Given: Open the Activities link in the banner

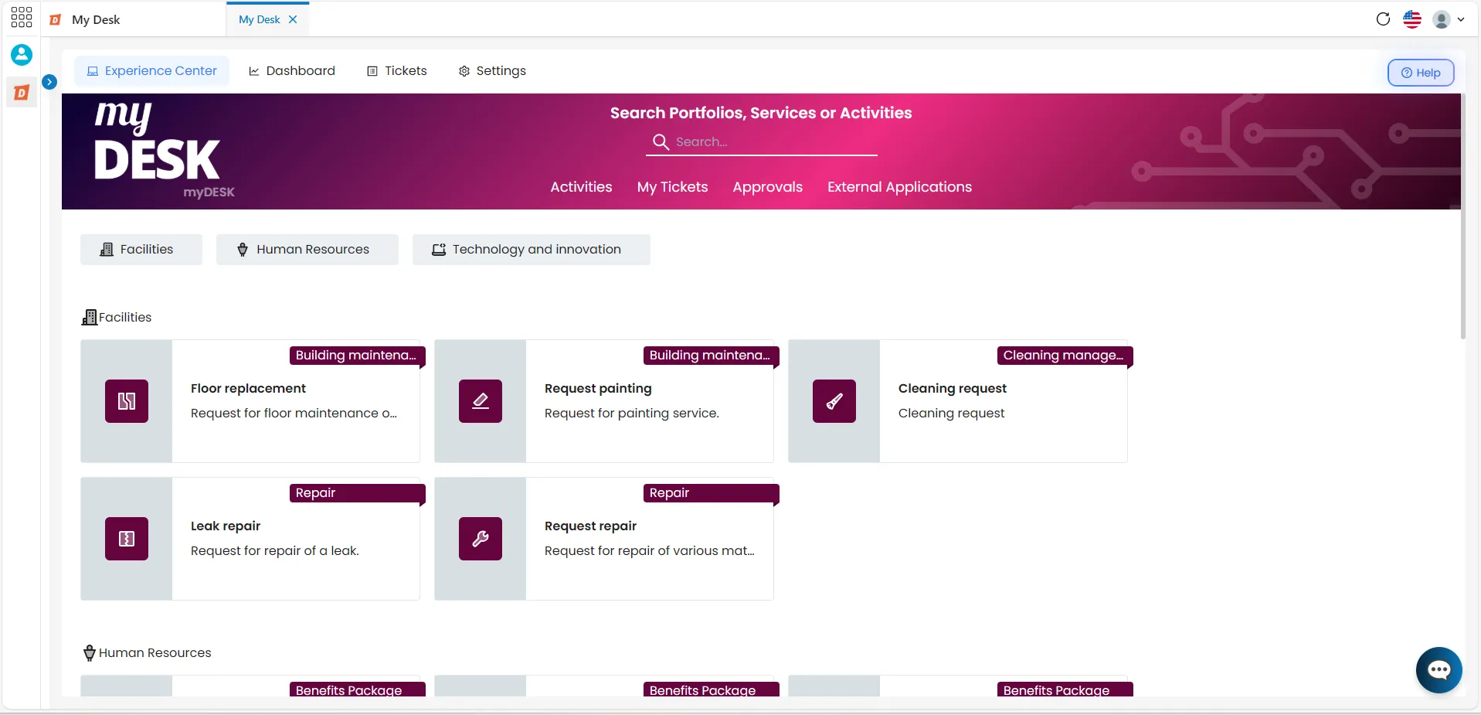Looking at the screenshot, I should pos(581,187).
